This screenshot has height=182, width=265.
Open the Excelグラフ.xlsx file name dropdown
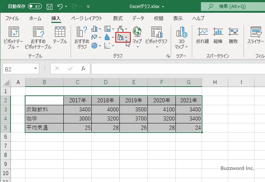(x=163, y=7)
